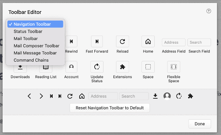Click the Flexible Space placeholder icon

point(173,67)
